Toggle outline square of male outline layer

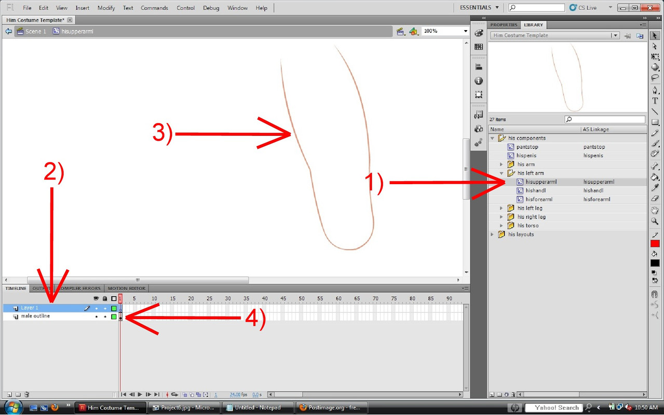pos(114,316)
